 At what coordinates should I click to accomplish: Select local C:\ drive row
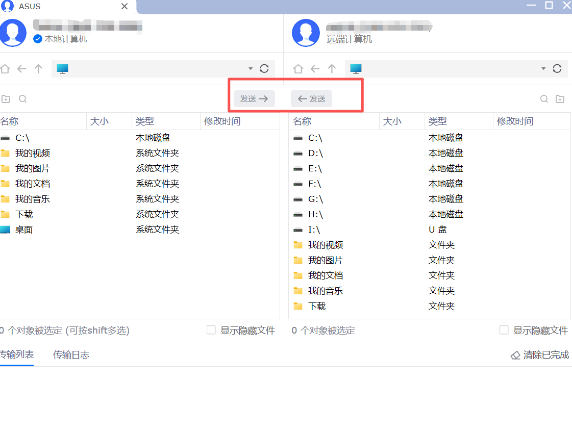pos(140,138)
